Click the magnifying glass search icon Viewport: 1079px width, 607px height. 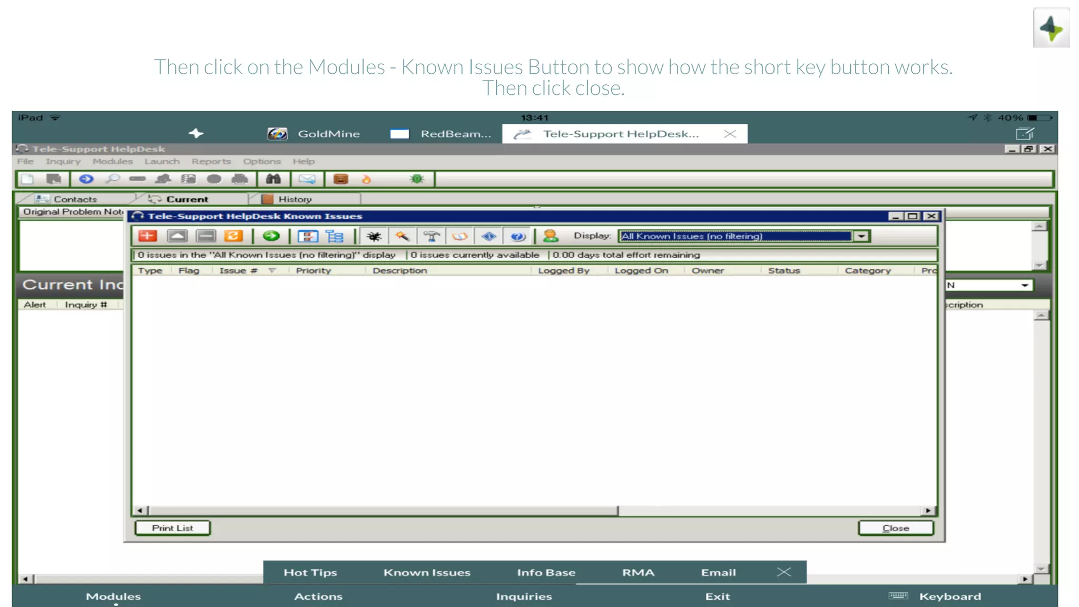tap(112, 179)
